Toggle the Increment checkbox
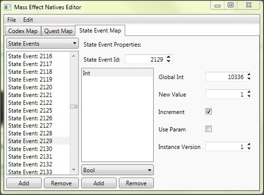This screenshot has height=195, width=264. [209, 111]
